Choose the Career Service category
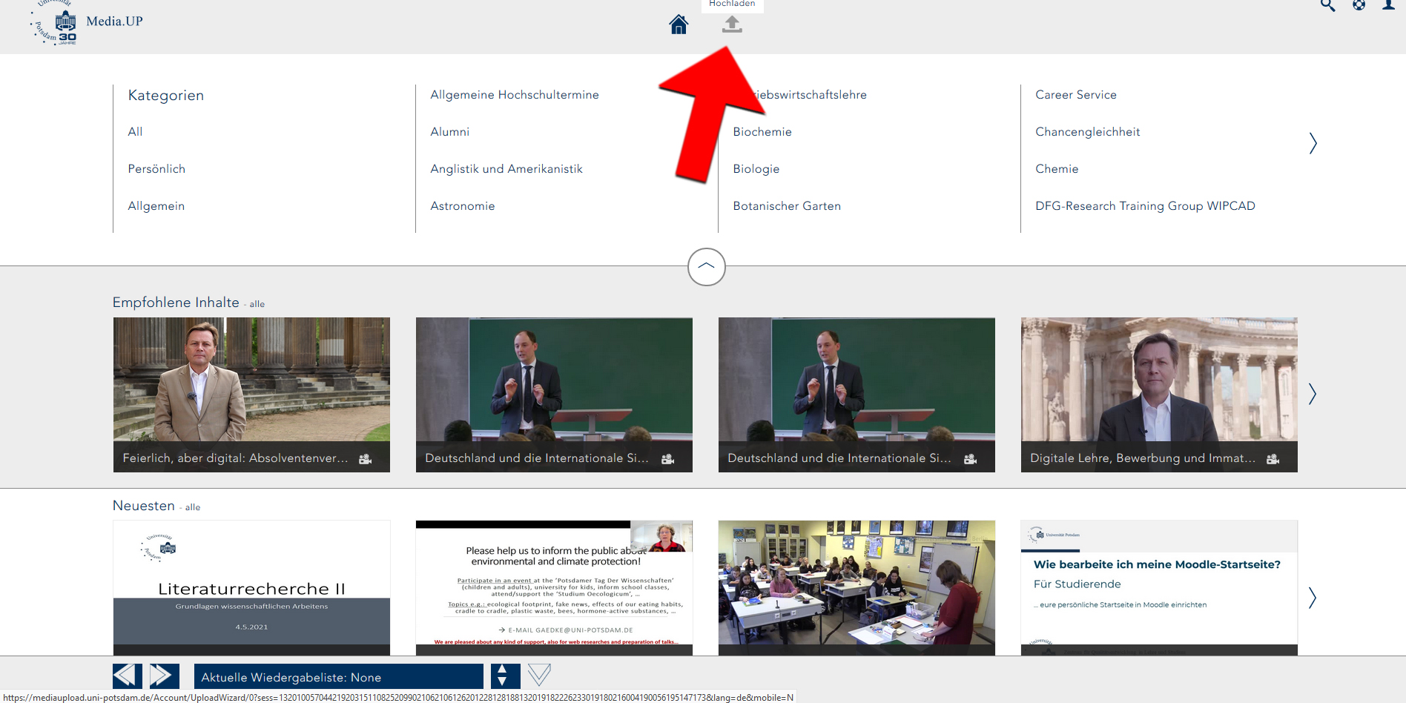Image resolution: width=1406 pixels, height=703 pixels. pyautogui.click(x=1075, y=95)
